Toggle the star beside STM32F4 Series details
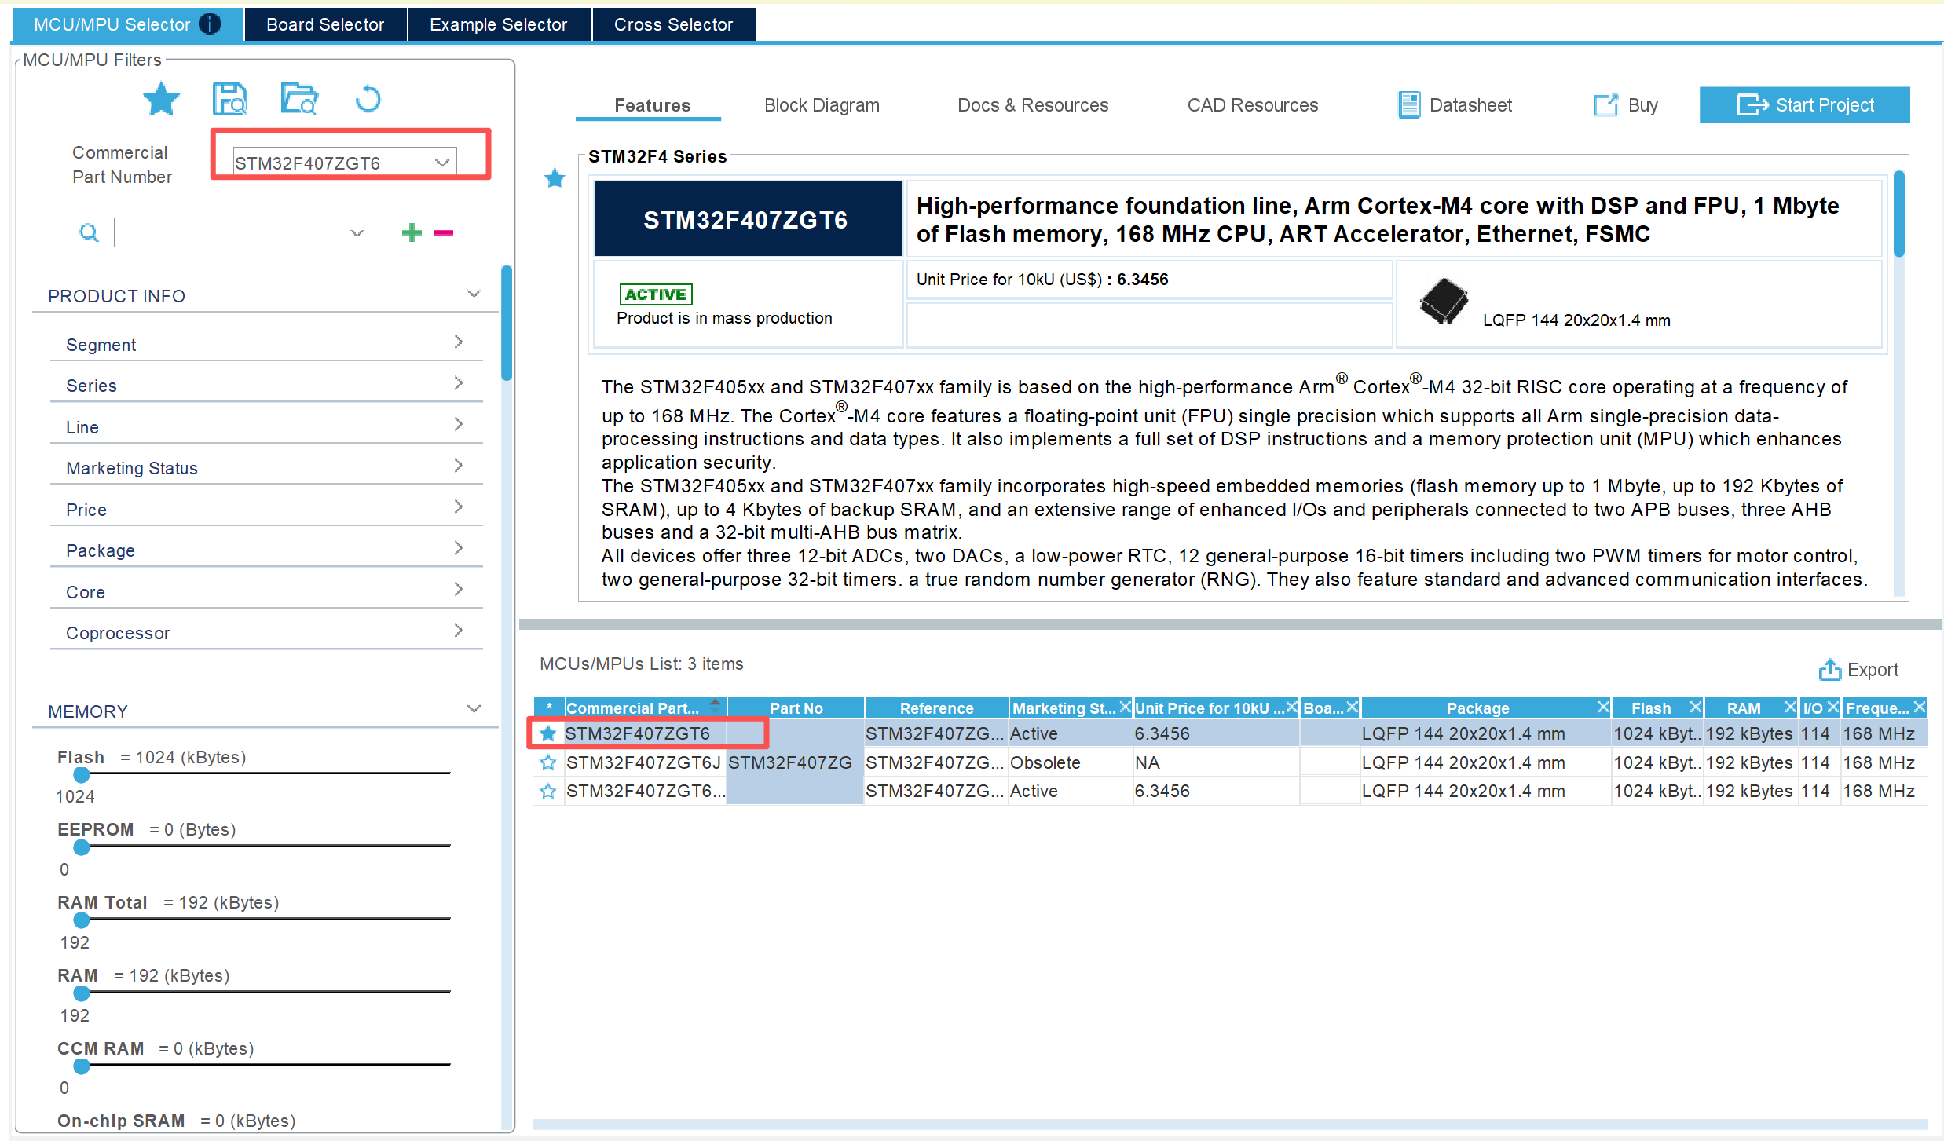The image size is (1944, 1141). [x=555, y=178]
